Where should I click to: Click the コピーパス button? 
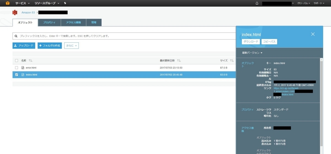[269, 42]
